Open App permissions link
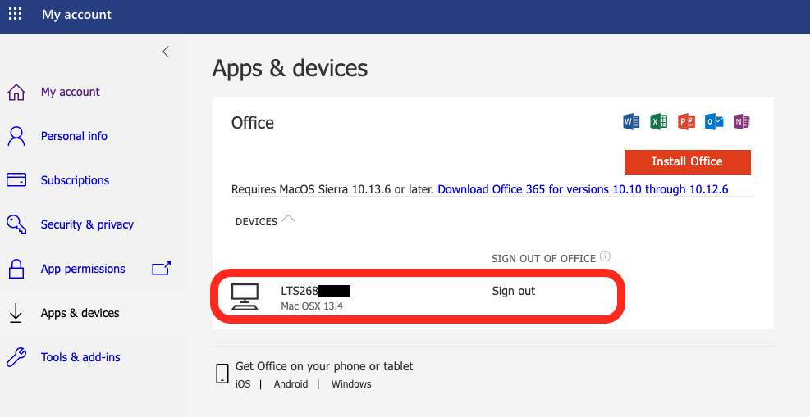 [x=83, y=269]
